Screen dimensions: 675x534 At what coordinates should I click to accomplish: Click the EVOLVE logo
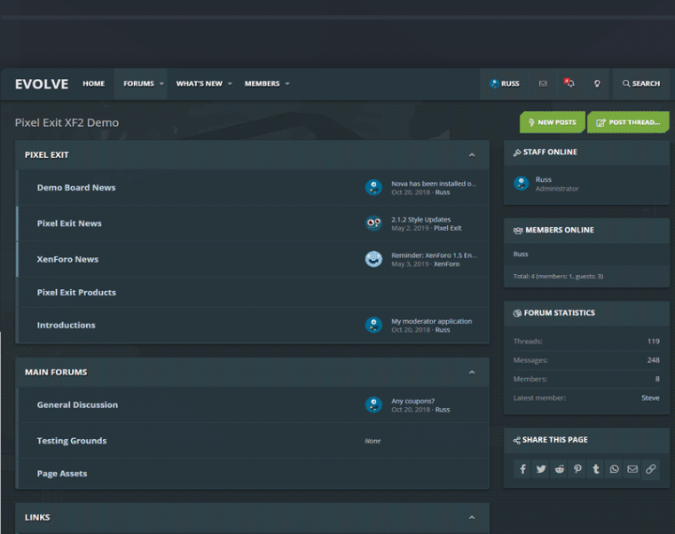pos(42,84)
